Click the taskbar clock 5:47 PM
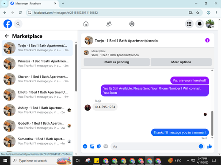Screen dimensions: 221x165 click(202, 161)
